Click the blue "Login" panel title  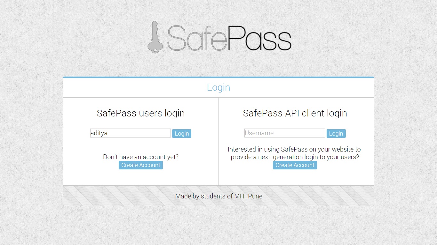point(219,87)
